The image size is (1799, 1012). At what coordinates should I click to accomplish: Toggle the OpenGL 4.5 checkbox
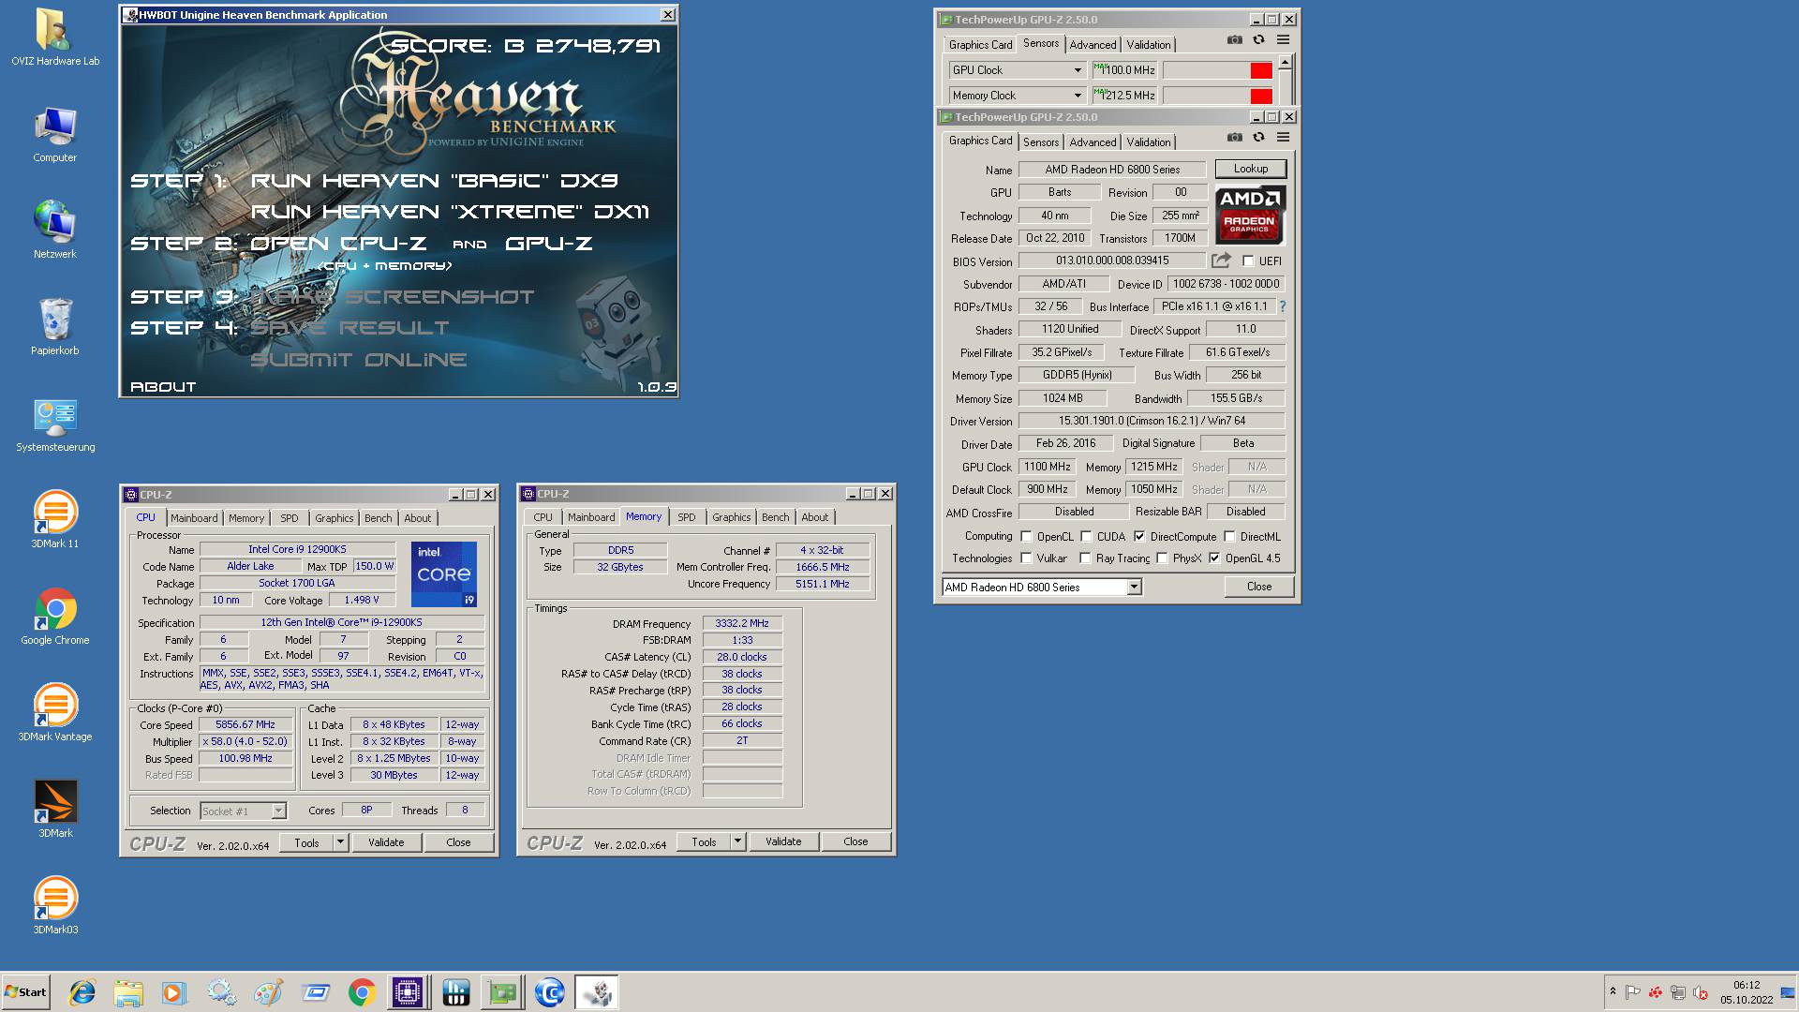1214,558
